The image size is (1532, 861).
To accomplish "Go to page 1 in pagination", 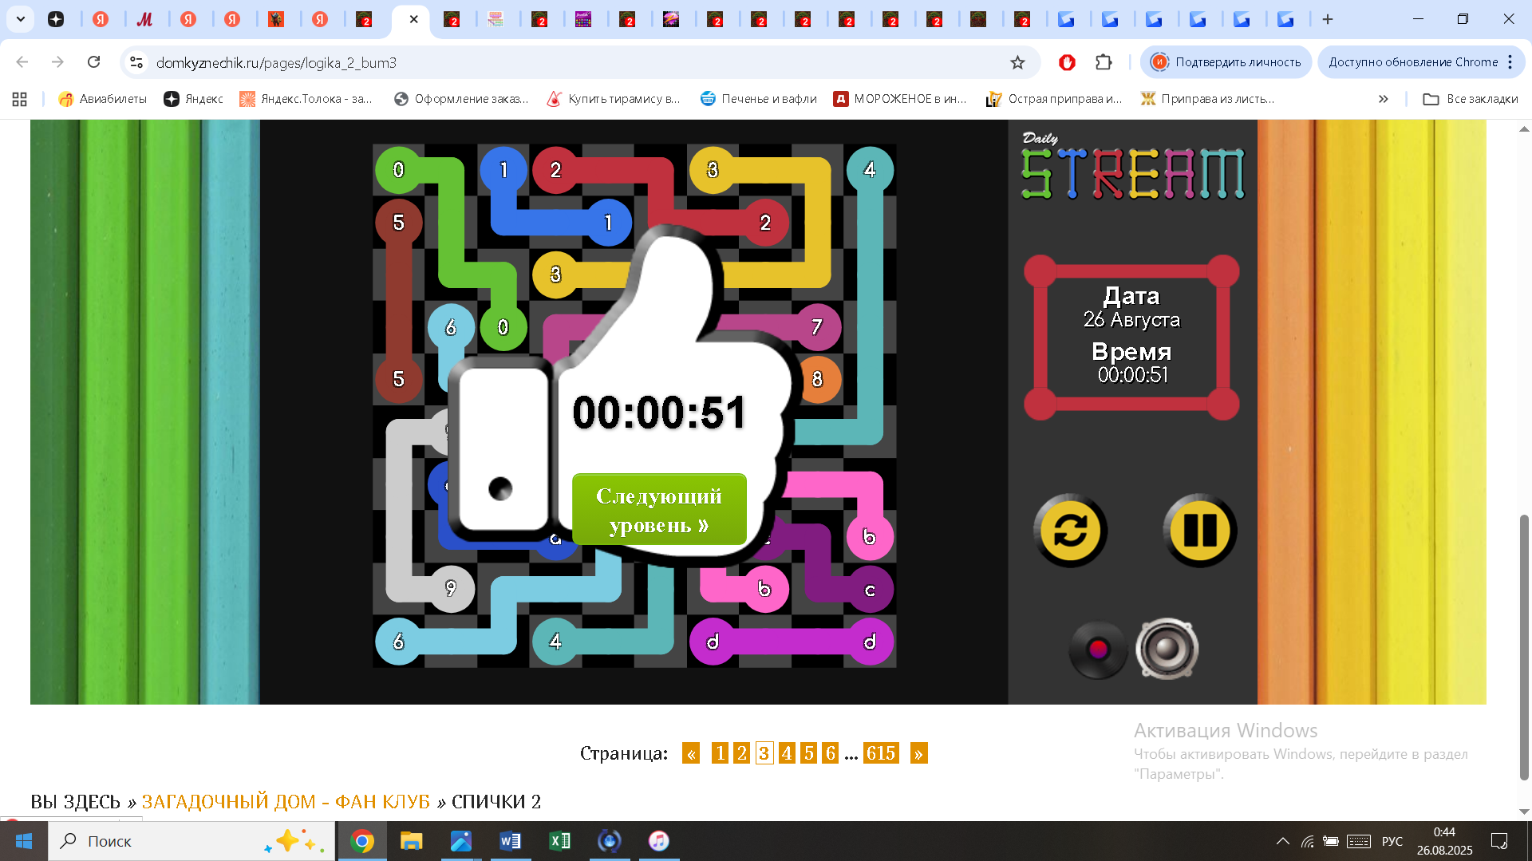I will click(720, 753).
